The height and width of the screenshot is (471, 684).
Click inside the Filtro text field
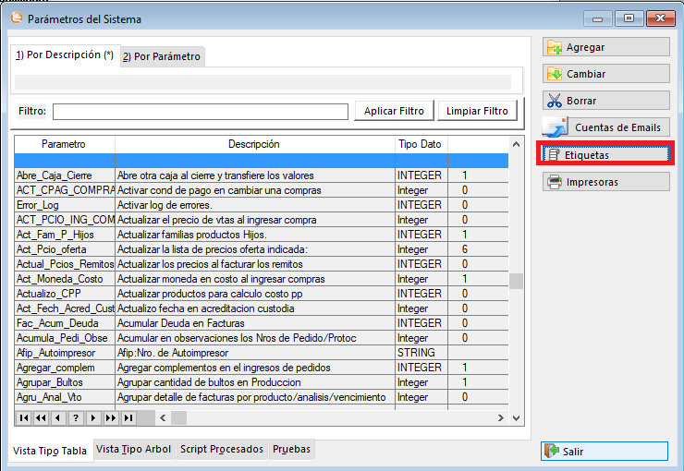click(x=200, y=112)
